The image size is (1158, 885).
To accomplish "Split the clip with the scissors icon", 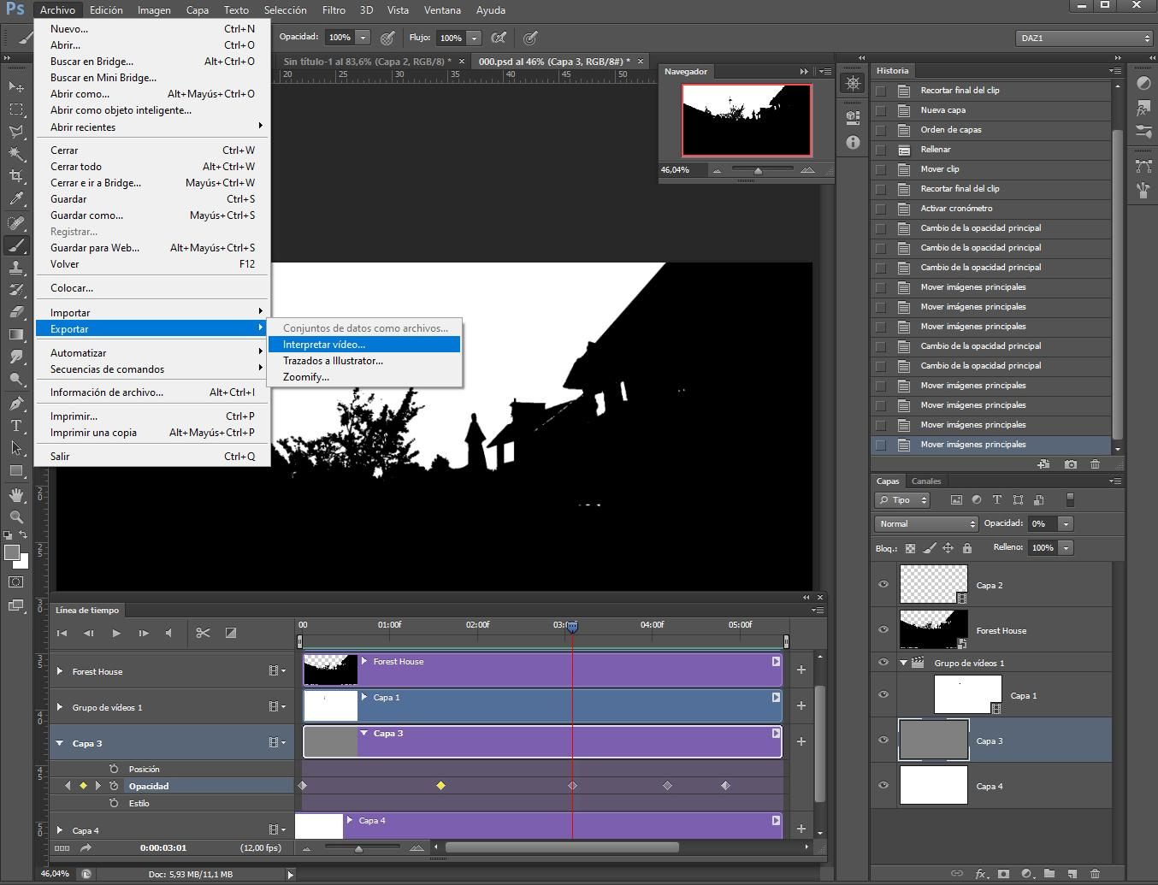I will point(203,633).
